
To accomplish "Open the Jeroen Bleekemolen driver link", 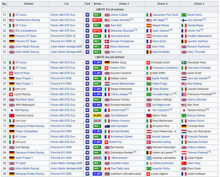I will coord(123,84).
